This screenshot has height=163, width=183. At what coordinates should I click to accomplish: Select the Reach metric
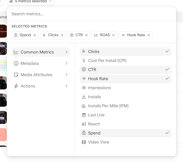(125, 124)
